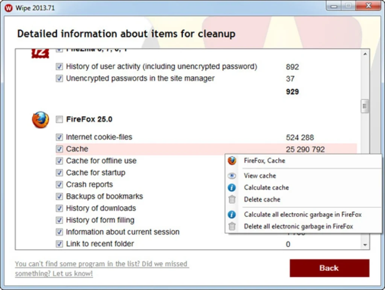
Task: Click the red FileZilla stamp icon
Action: (41, 52)
